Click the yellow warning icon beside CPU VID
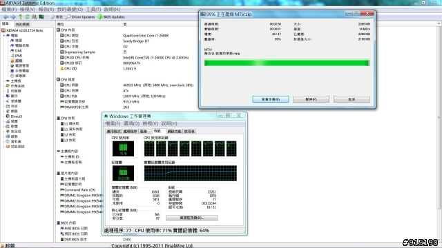The height and width of the screenshot is (248, 442). [x=61, y=69]
